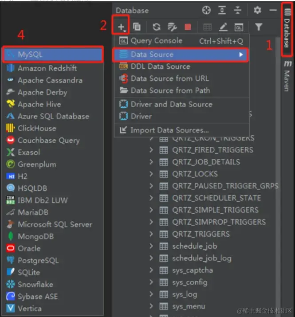Choose IBM Db2 LUW data source
The width and height of the screenshot is (295, 317).
[53, 200]
